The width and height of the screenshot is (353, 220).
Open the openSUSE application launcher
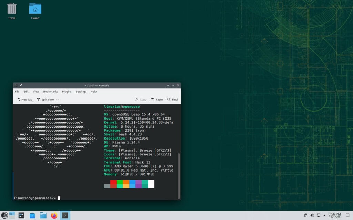pyautogui.click(x=4, y=216)
